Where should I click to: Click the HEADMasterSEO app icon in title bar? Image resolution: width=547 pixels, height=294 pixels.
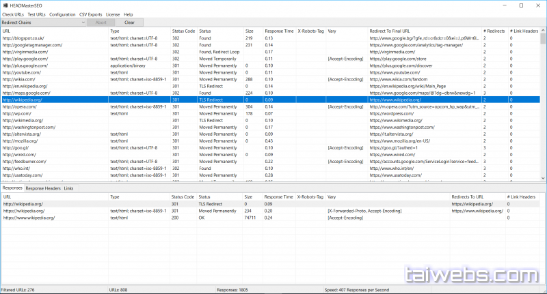click(5, 5)
